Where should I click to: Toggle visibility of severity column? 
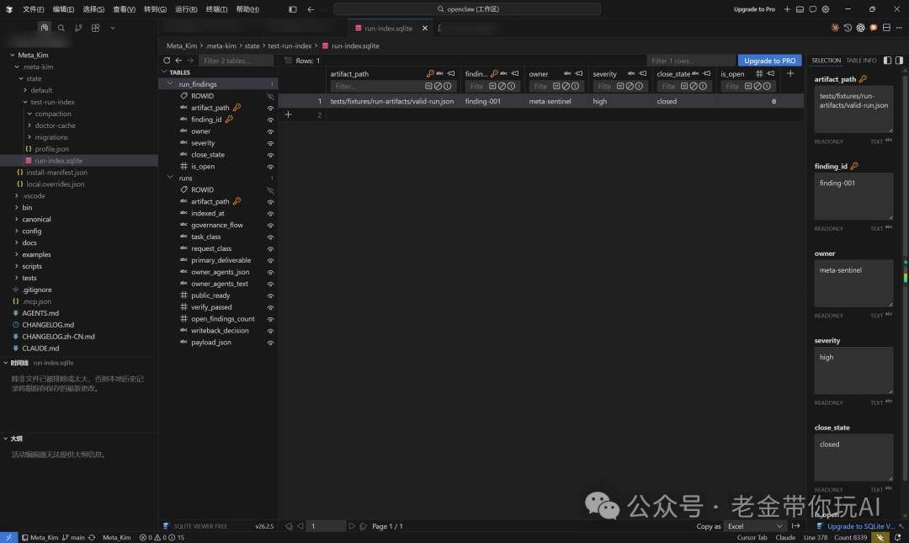[270, 143]
